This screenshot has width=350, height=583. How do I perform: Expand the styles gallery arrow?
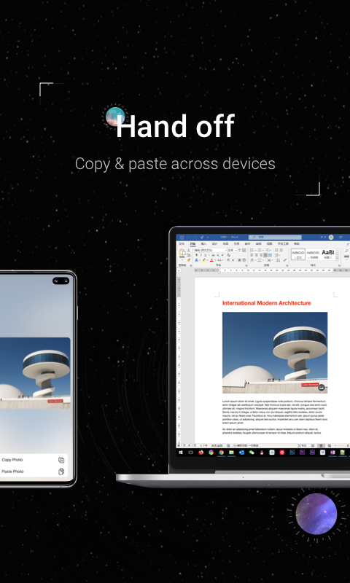[338, 259]
